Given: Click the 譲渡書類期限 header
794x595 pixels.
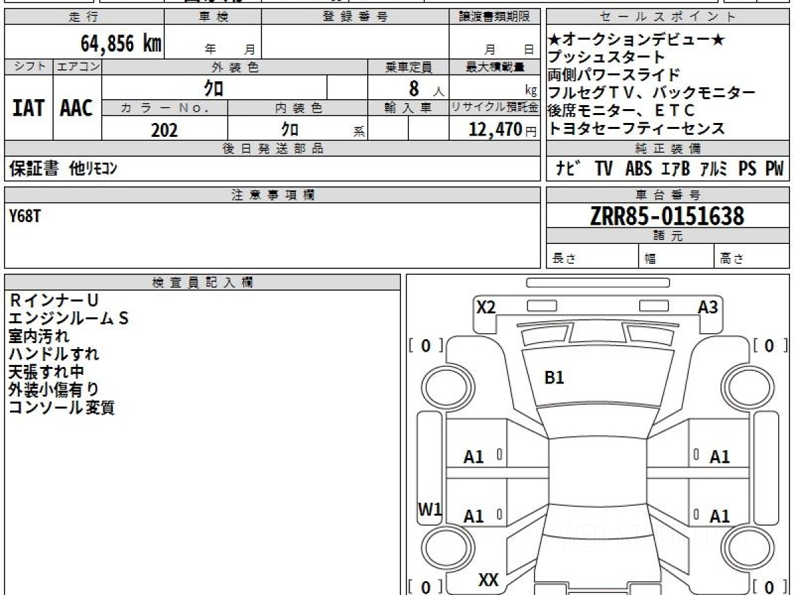Looking at the screenshot, I should 495,17.
